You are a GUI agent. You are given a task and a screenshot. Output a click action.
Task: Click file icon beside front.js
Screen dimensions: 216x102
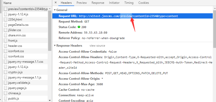click(x=5, y=41)
